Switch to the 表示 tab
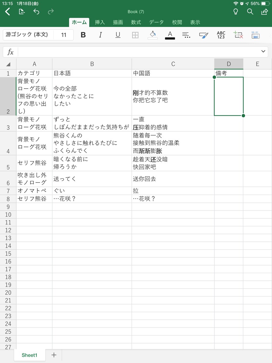Screen dimensions: 272x363 [195, 22]
